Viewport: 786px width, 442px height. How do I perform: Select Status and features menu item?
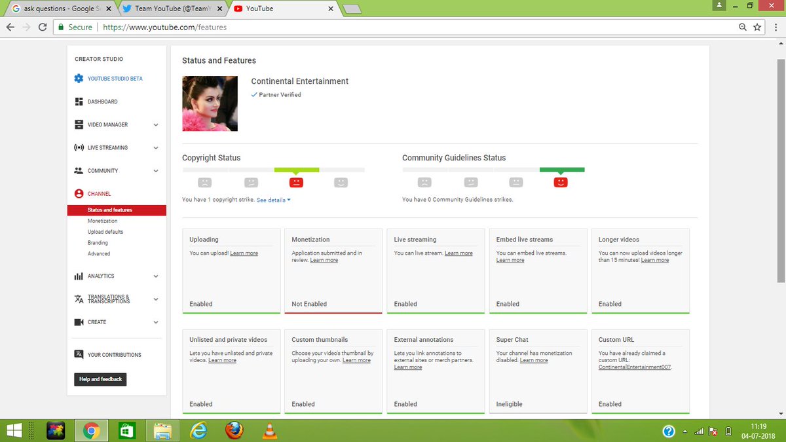click(117, 210)
